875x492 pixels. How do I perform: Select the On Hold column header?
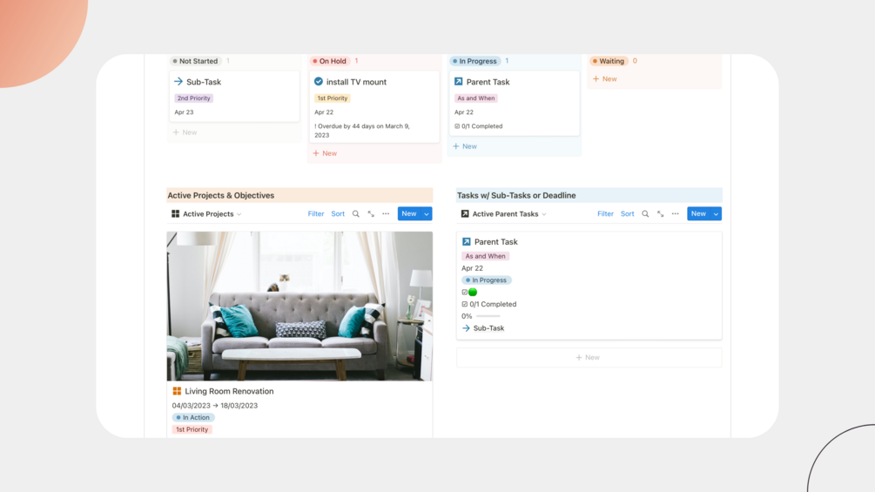(x=329, y=61)
